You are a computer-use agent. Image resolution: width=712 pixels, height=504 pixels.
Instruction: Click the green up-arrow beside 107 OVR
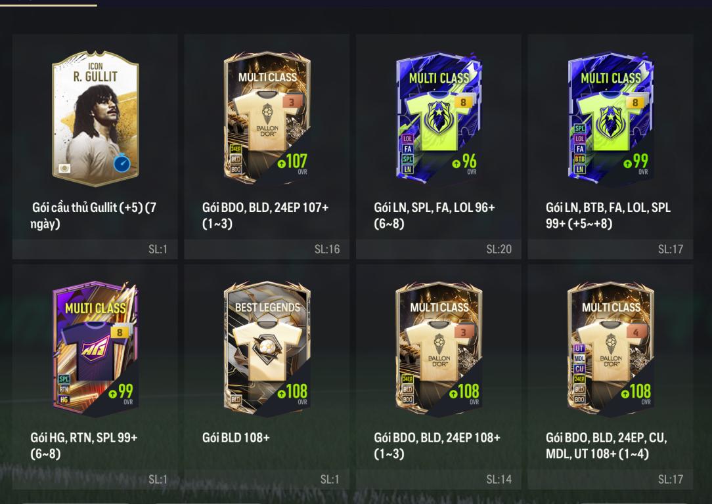tap(281, 163)
